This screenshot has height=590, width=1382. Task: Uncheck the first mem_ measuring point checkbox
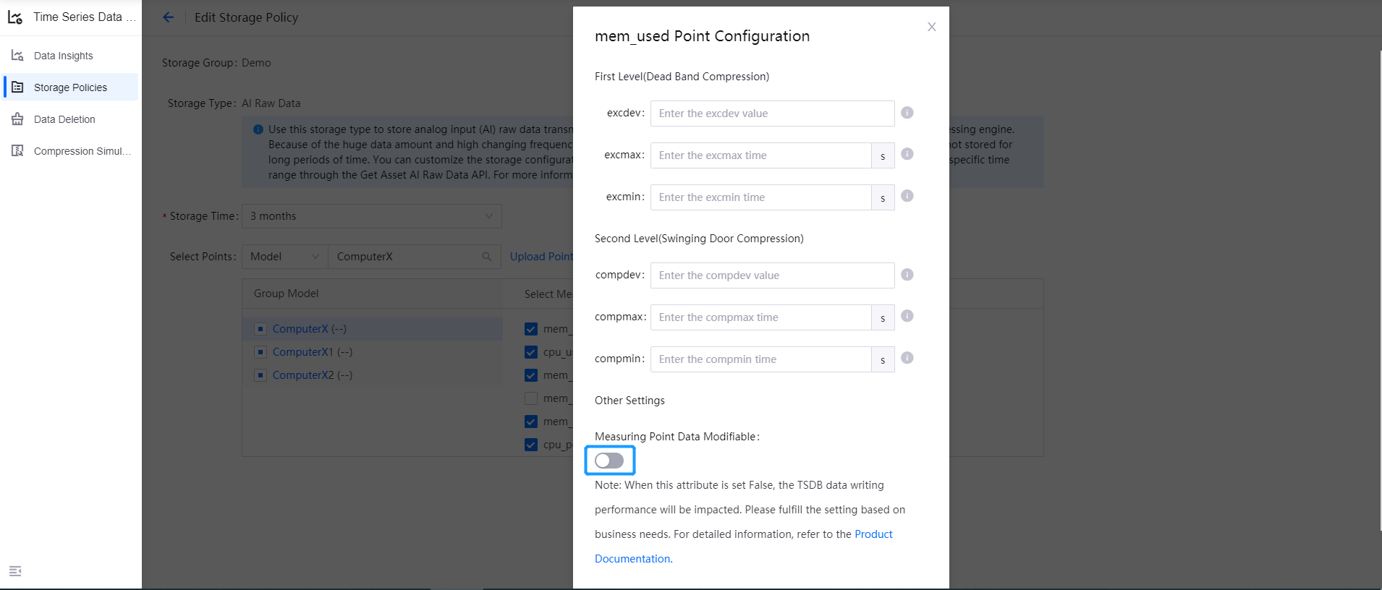pos(531,329)
